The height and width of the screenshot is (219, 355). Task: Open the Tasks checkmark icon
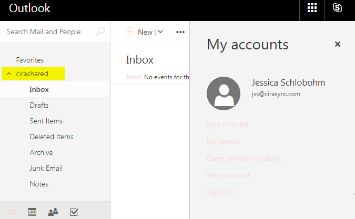[x=74, y=212]
